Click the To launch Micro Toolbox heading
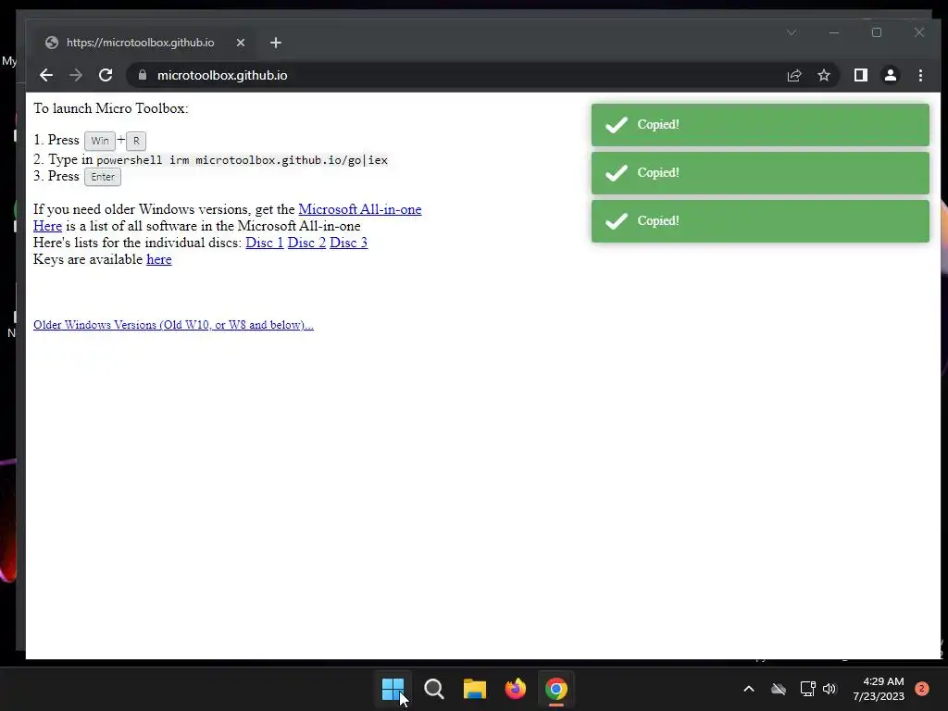948x711 pixels. point(111,108)
